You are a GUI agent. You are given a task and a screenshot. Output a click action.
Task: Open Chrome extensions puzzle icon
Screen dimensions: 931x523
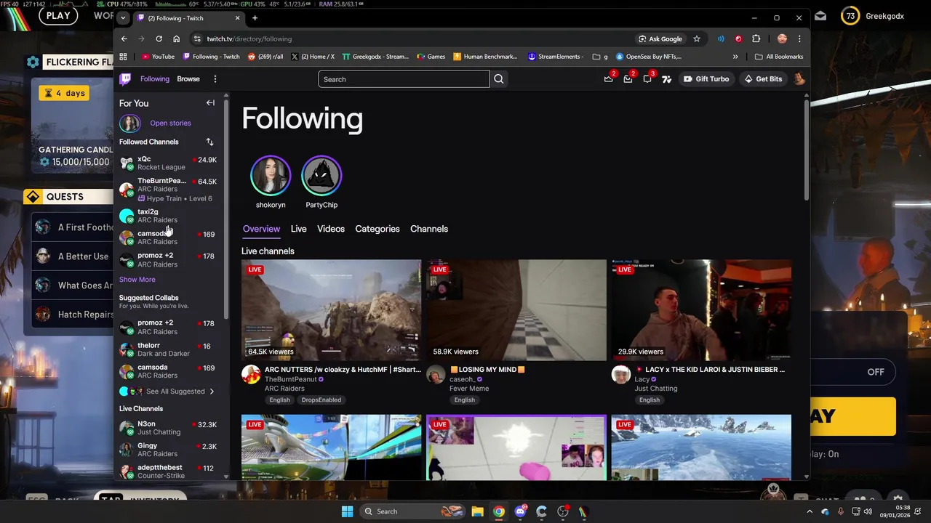(756, 38)
